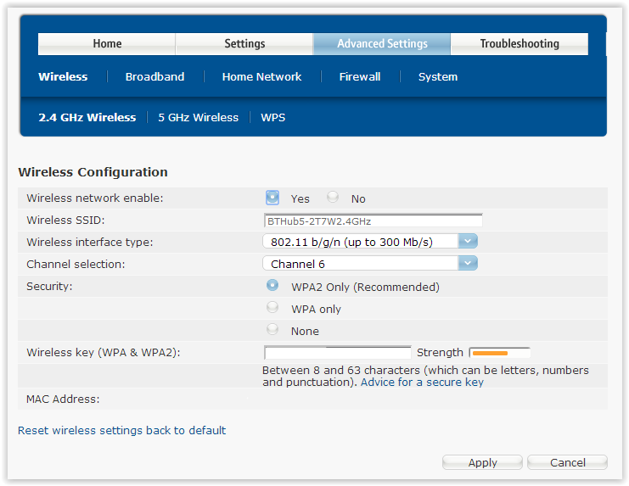This screenshot has width=629, height=486.
Task: Select No for wireless network enable
Action: [x=333, y=197]
